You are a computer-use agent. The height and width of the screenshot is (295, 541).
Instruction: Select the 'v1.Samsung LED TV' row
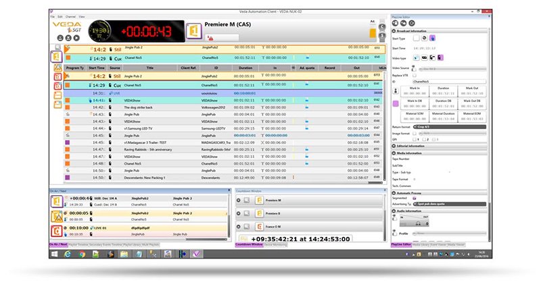[x=223, y=128]
